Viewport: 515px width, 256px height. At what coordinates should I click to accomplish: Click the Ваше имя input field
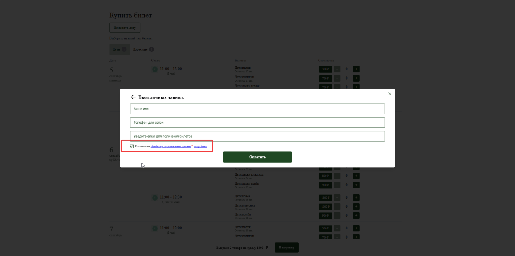coord(257,109)
